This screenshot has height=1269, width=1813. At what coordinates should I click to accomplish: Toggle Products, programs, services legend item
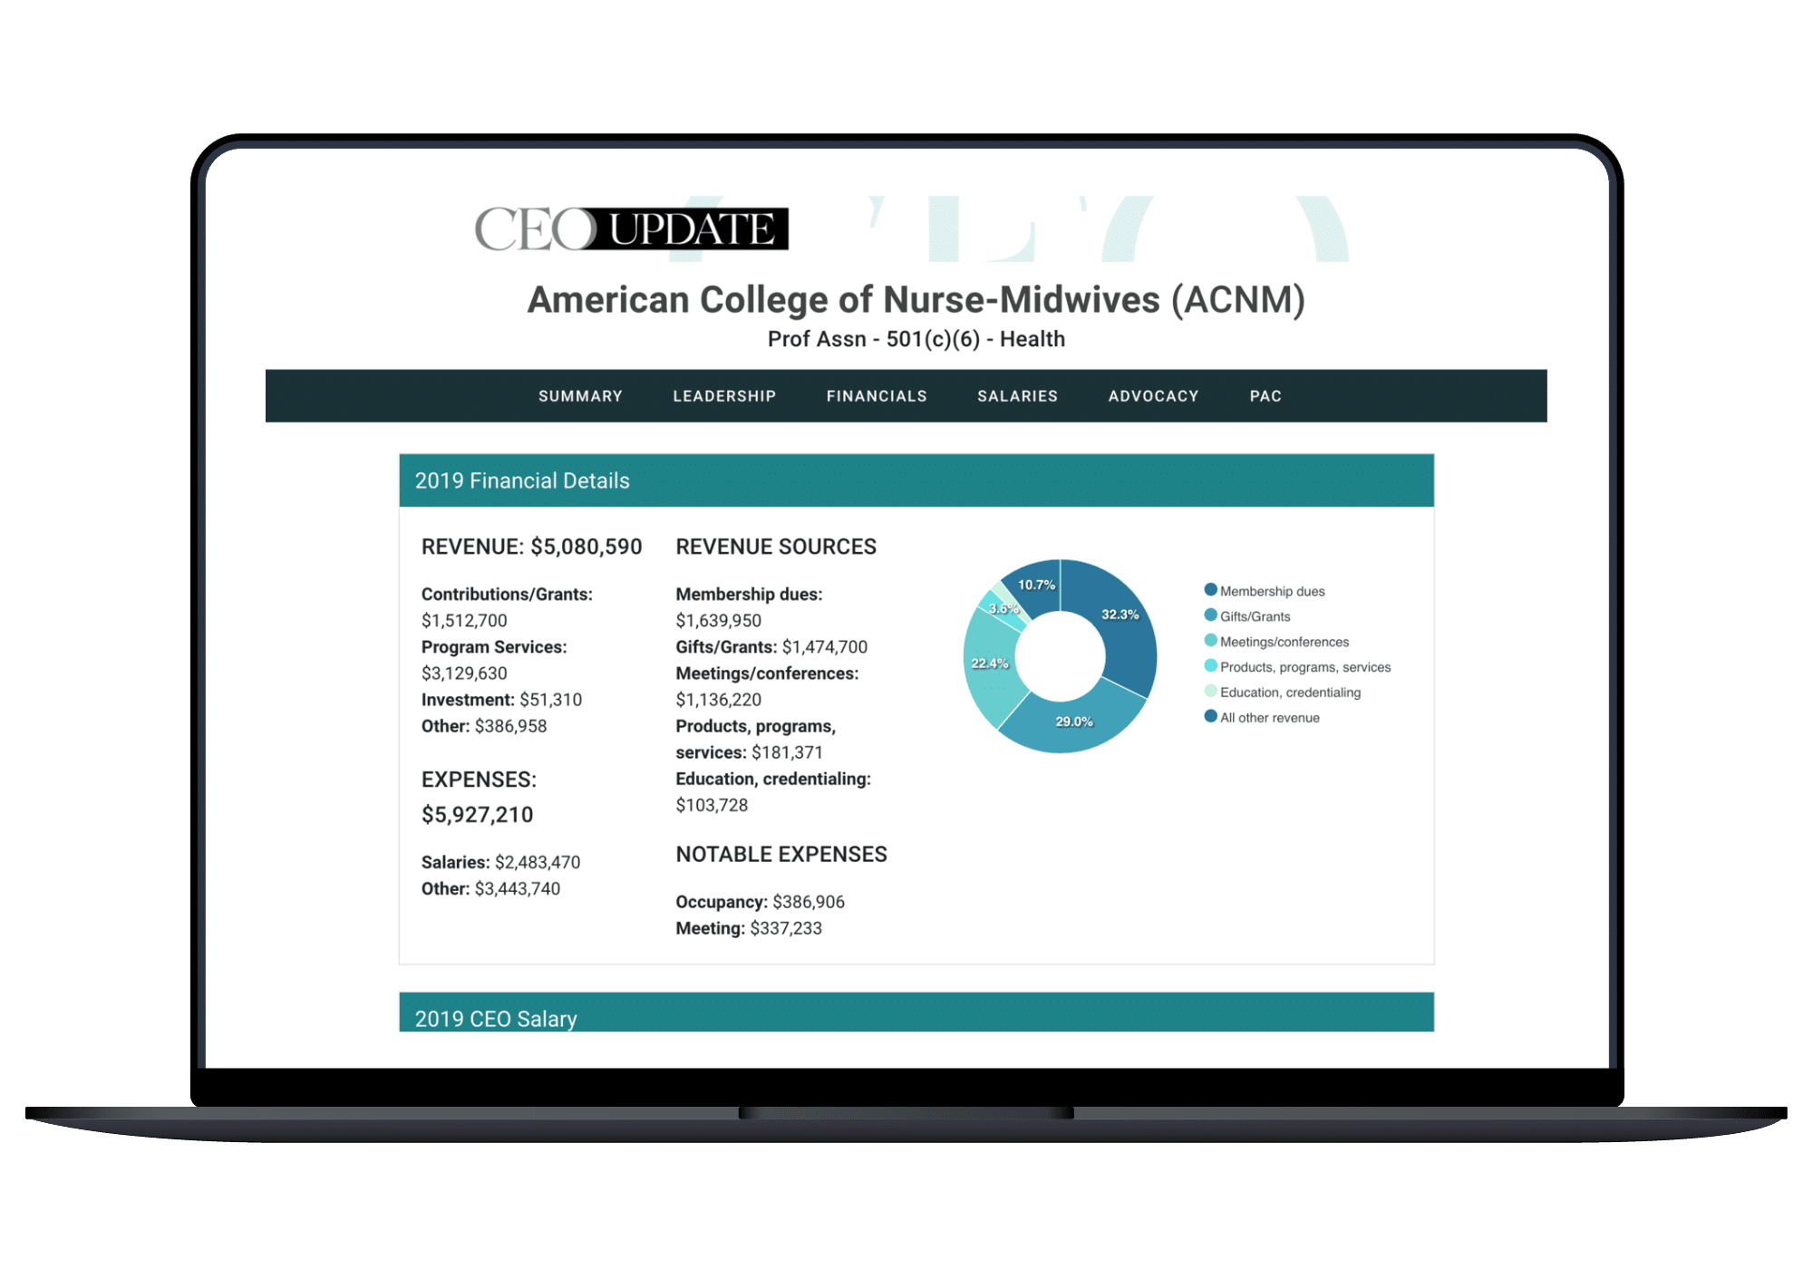point(1304,667)
